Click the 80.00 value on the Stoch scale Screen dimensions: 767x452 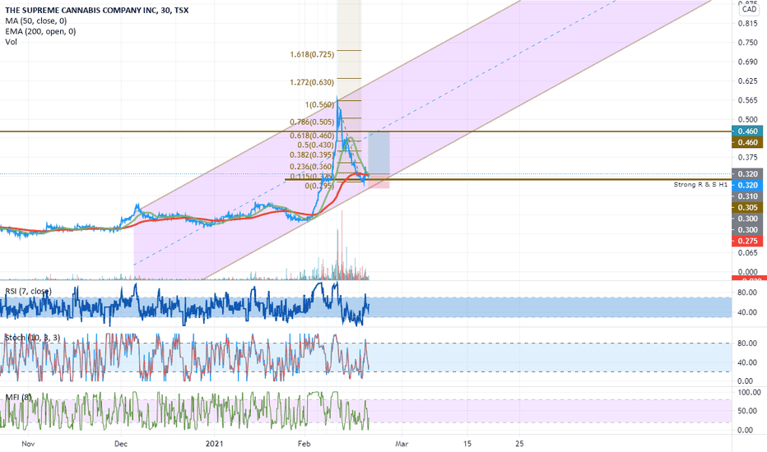coord(747,344)
